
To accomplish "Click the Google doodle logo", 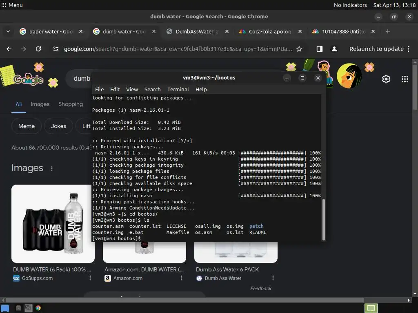I will pyautogui.click(x=29, y=79).
